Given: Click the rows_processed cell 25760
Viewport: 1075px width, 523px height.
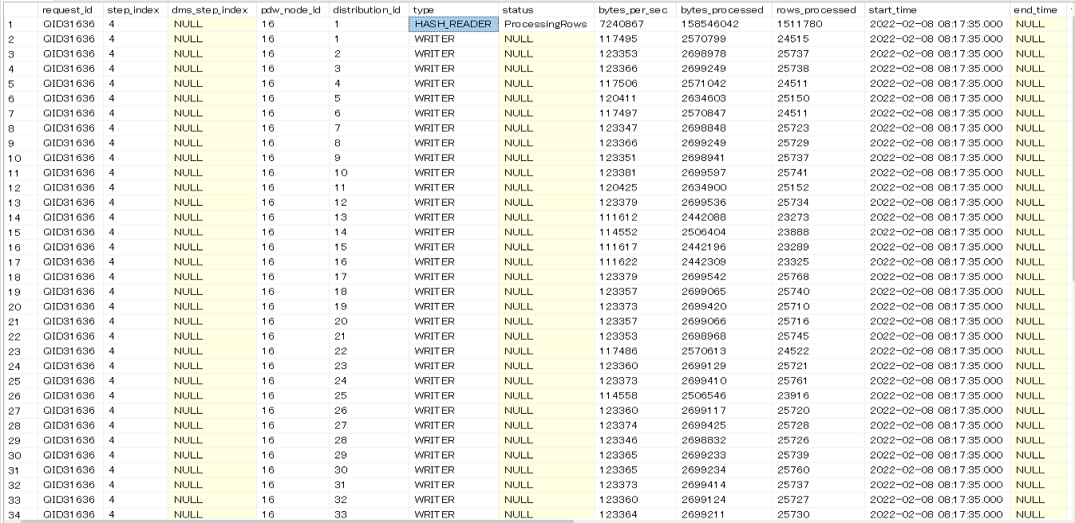Looking at the screenshot, I should tap(817, 470).
